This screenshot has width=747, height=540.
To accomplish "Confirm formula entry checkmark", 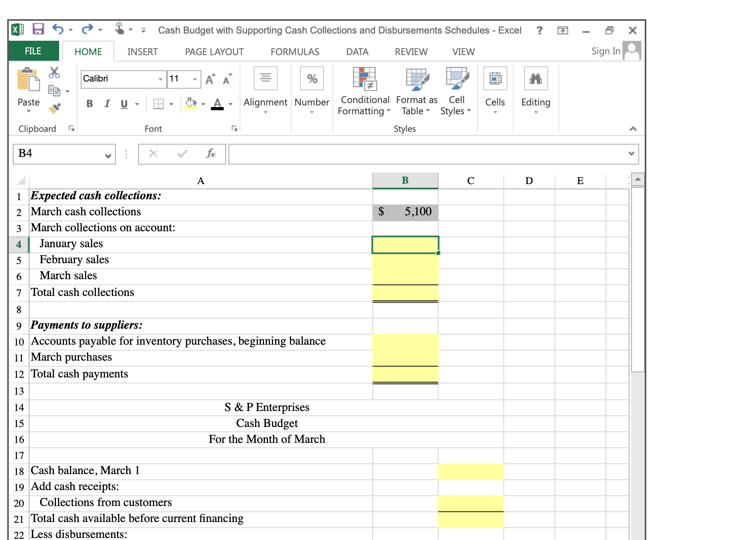I will (x=183, y=154).
